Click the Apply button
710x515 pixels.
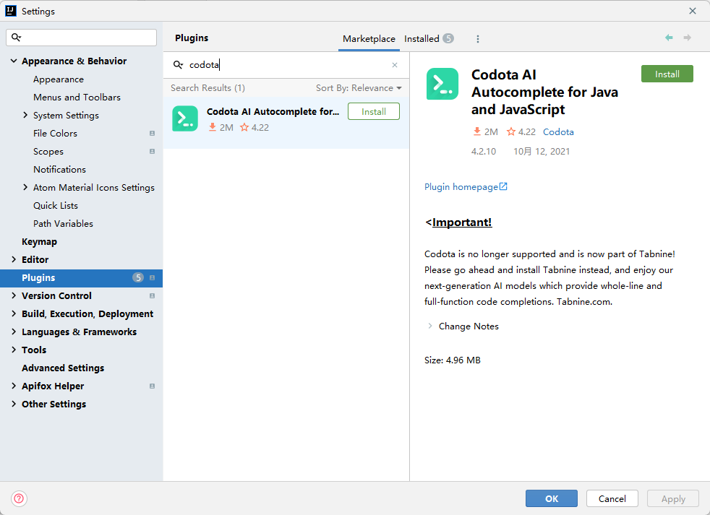click(x=673, y=498)
